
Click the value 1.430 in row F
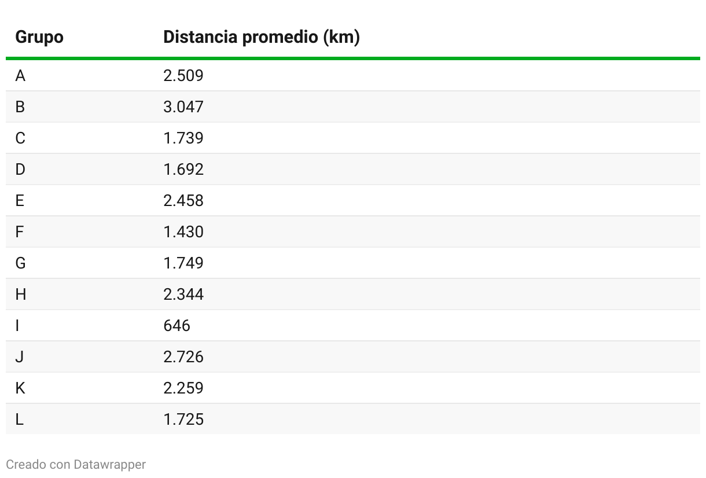[x=183, y=232]
